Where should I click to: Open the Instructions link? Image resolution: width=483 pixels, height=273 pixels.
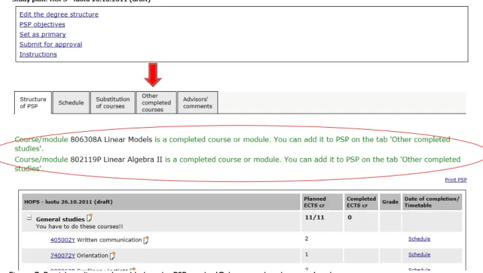pos(38,55)
